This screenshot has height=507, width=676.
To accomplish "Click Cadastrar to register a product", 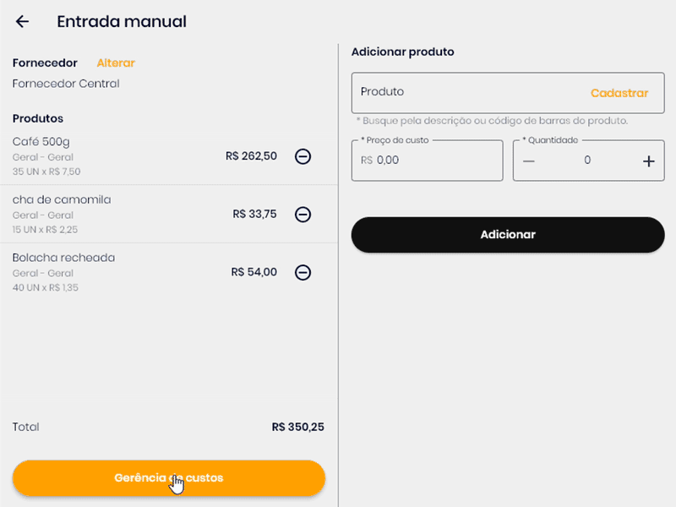I will pyautogui.click(x=619, y=93).
